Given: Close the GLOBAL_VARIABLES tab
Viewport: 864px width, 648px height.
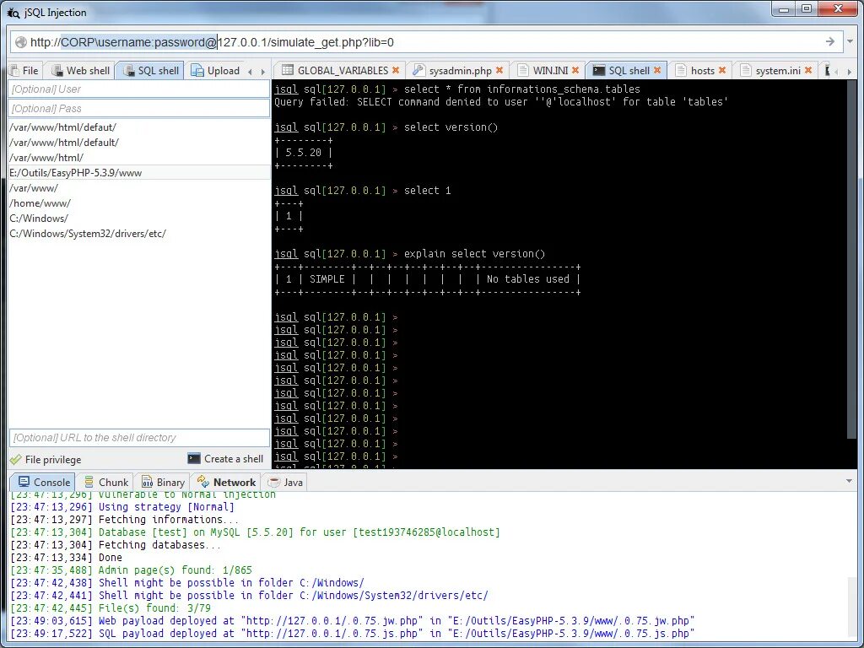Looking at the screenshot, I should 396,70.
